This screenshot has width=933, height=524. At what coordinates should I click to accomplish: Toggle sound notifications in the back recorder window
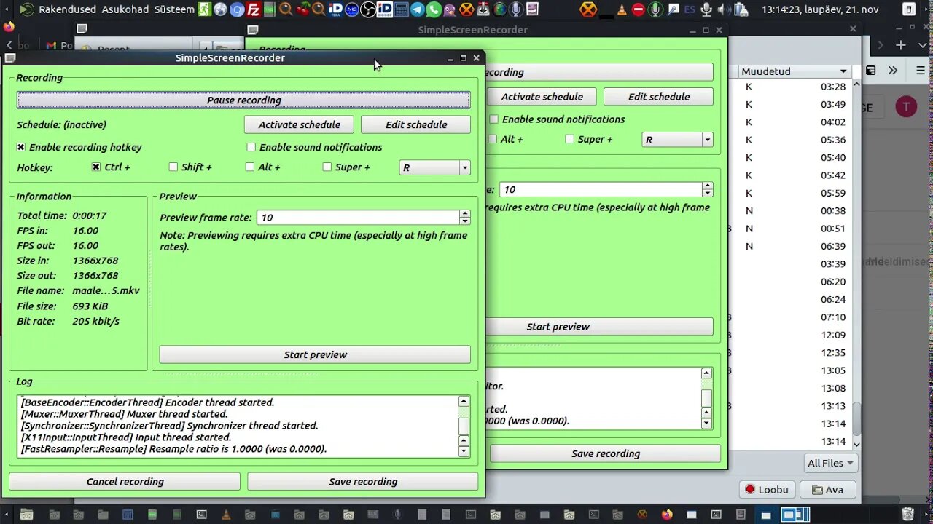[x=494, y=119]
